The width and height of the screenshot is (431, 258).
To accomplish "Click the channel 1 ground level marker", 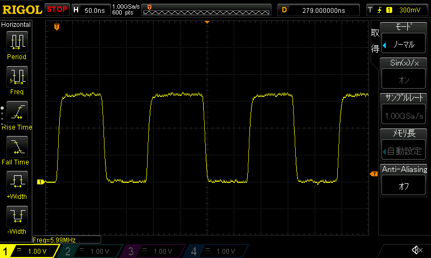I will (41, 182).
